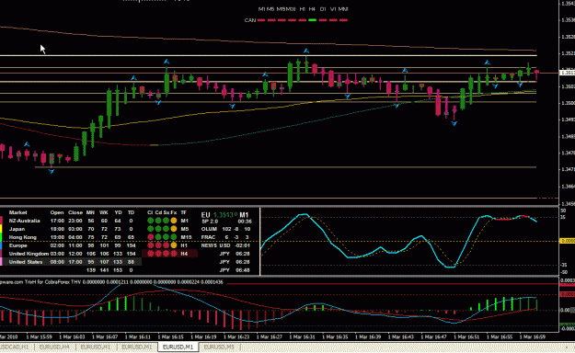Click the yellow color bar beside Japan
The width and height of the screenshot is (575, 353).
click(x=1, y=229)
